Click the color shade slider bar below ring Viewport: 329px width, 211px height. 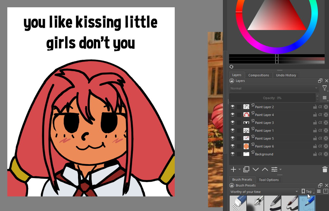[x=277, y=59]
